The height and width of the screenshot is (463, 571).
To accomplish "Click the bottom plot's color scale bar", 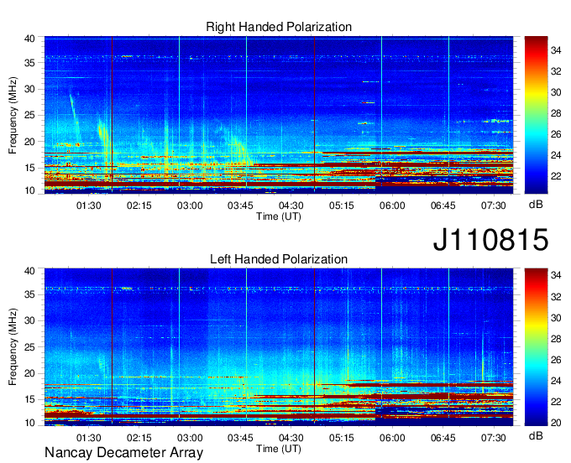I will (x=536, y=347).
